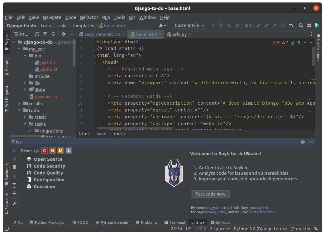Click the Test code now button
The image size is (325, 235).
pyautogui.click(x=210, y=194)
